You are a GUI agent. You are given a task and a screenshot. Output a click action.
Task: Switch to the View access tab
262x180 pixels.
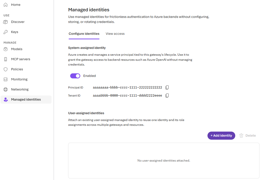115,34
